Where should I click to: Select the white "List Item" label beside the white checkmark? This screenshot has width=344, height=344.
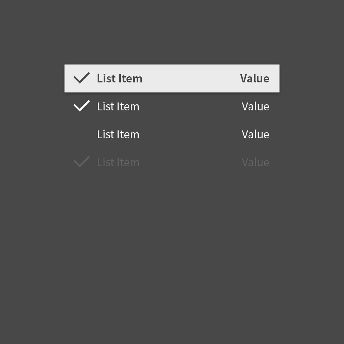118,106
